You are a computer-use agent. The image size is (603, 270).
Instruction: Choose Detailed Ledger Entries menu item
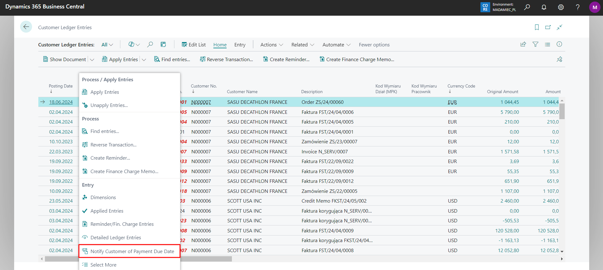(116, 238)
